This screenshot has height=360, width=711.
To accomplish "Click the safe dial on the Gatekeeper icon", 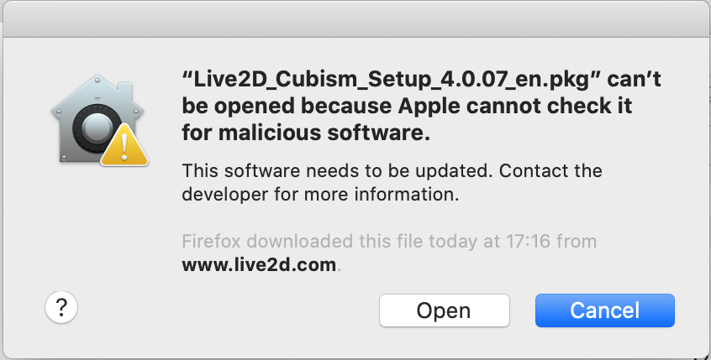I will [96, 128].
